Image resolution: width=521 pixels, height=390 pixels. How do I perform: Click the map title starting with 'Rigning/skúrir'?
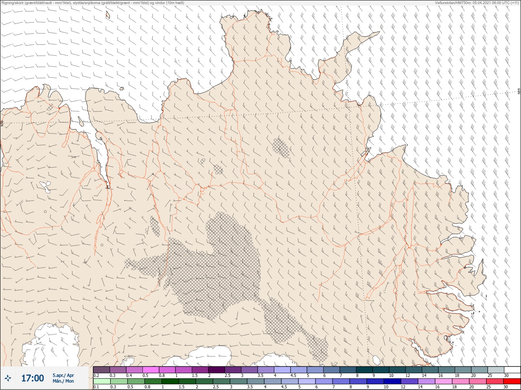point(92,3)
